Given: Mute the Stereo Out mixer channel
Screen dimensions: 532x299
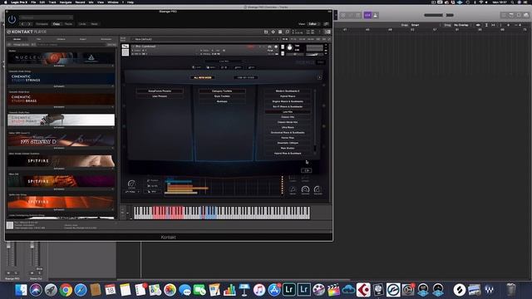Looking at the screenshot, I should tap(32, 273).
